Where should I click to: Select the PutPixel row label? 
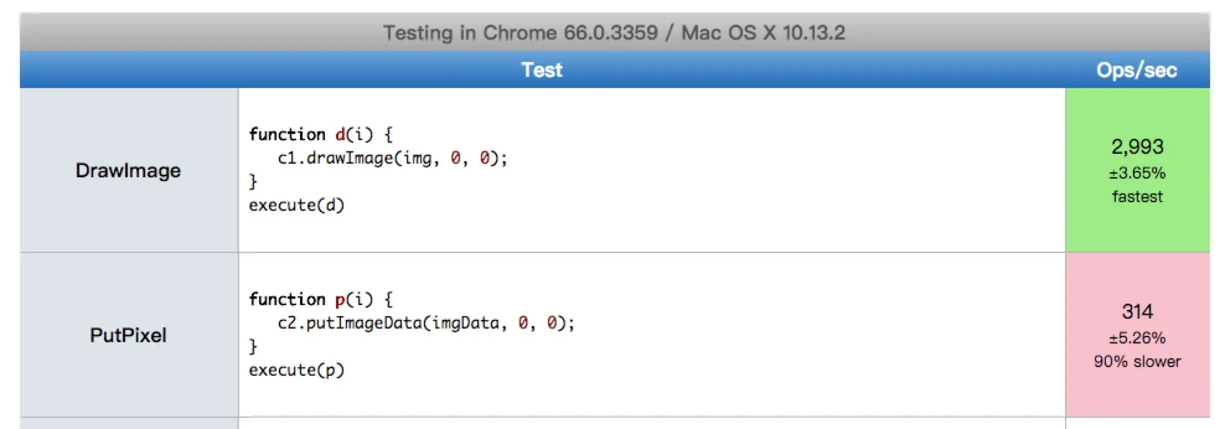point(128,335)
